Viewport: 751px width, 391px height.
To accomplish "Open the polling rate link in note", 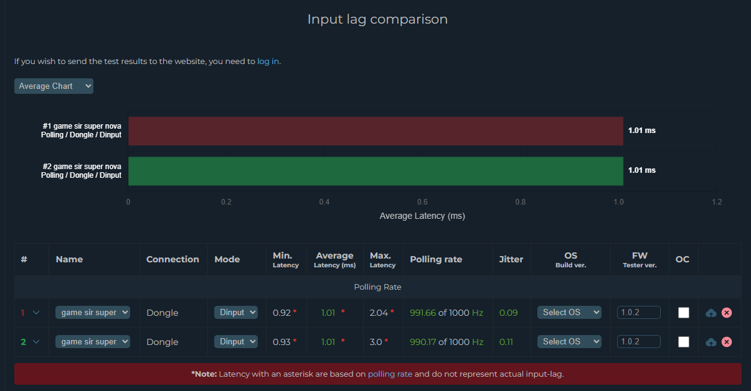I will coord(390,374).
